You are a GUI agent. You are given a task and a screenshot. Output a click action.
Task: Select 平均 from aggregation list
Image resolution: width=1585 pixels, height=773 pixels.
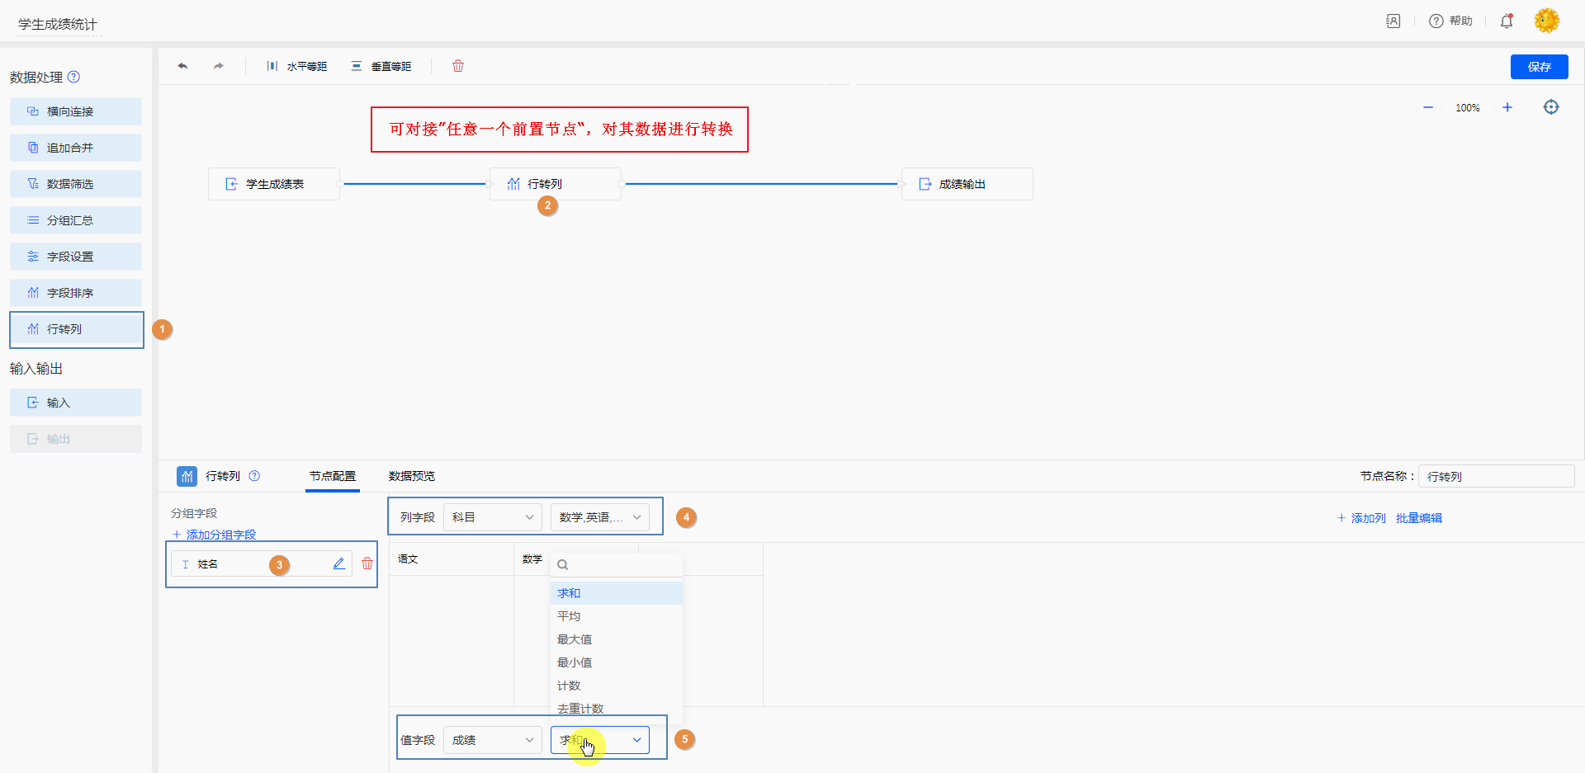click(x=569, y=616)
